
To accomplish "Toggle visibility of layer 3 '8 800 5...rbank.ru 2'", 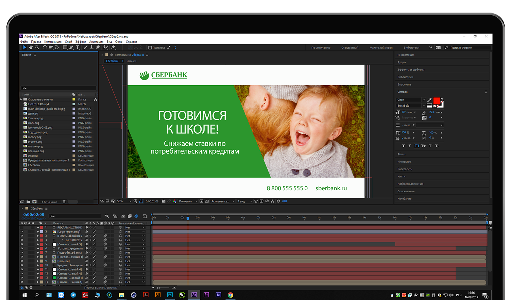I will tap(22, 236).
